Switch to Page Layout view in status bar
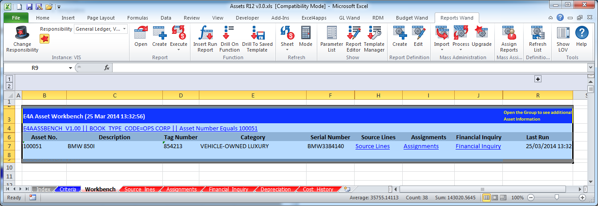The width and height of the screenshot is (598, 206). [495, 197]
